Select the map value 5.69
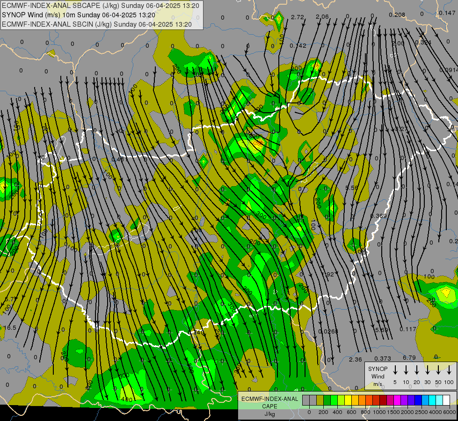458x421 pixels. [381, 330]
